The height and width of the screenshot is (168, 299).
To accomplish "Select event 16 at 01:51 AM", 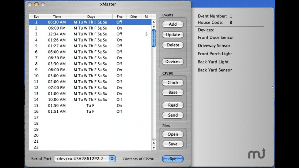I will coord(90,111).
